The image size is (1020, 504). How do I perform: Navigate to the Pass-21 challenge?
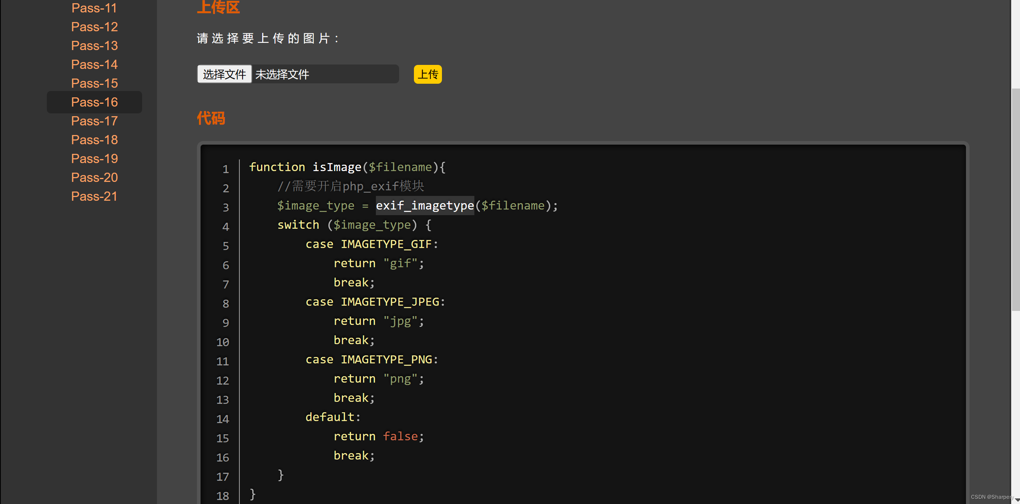(94, 196)
